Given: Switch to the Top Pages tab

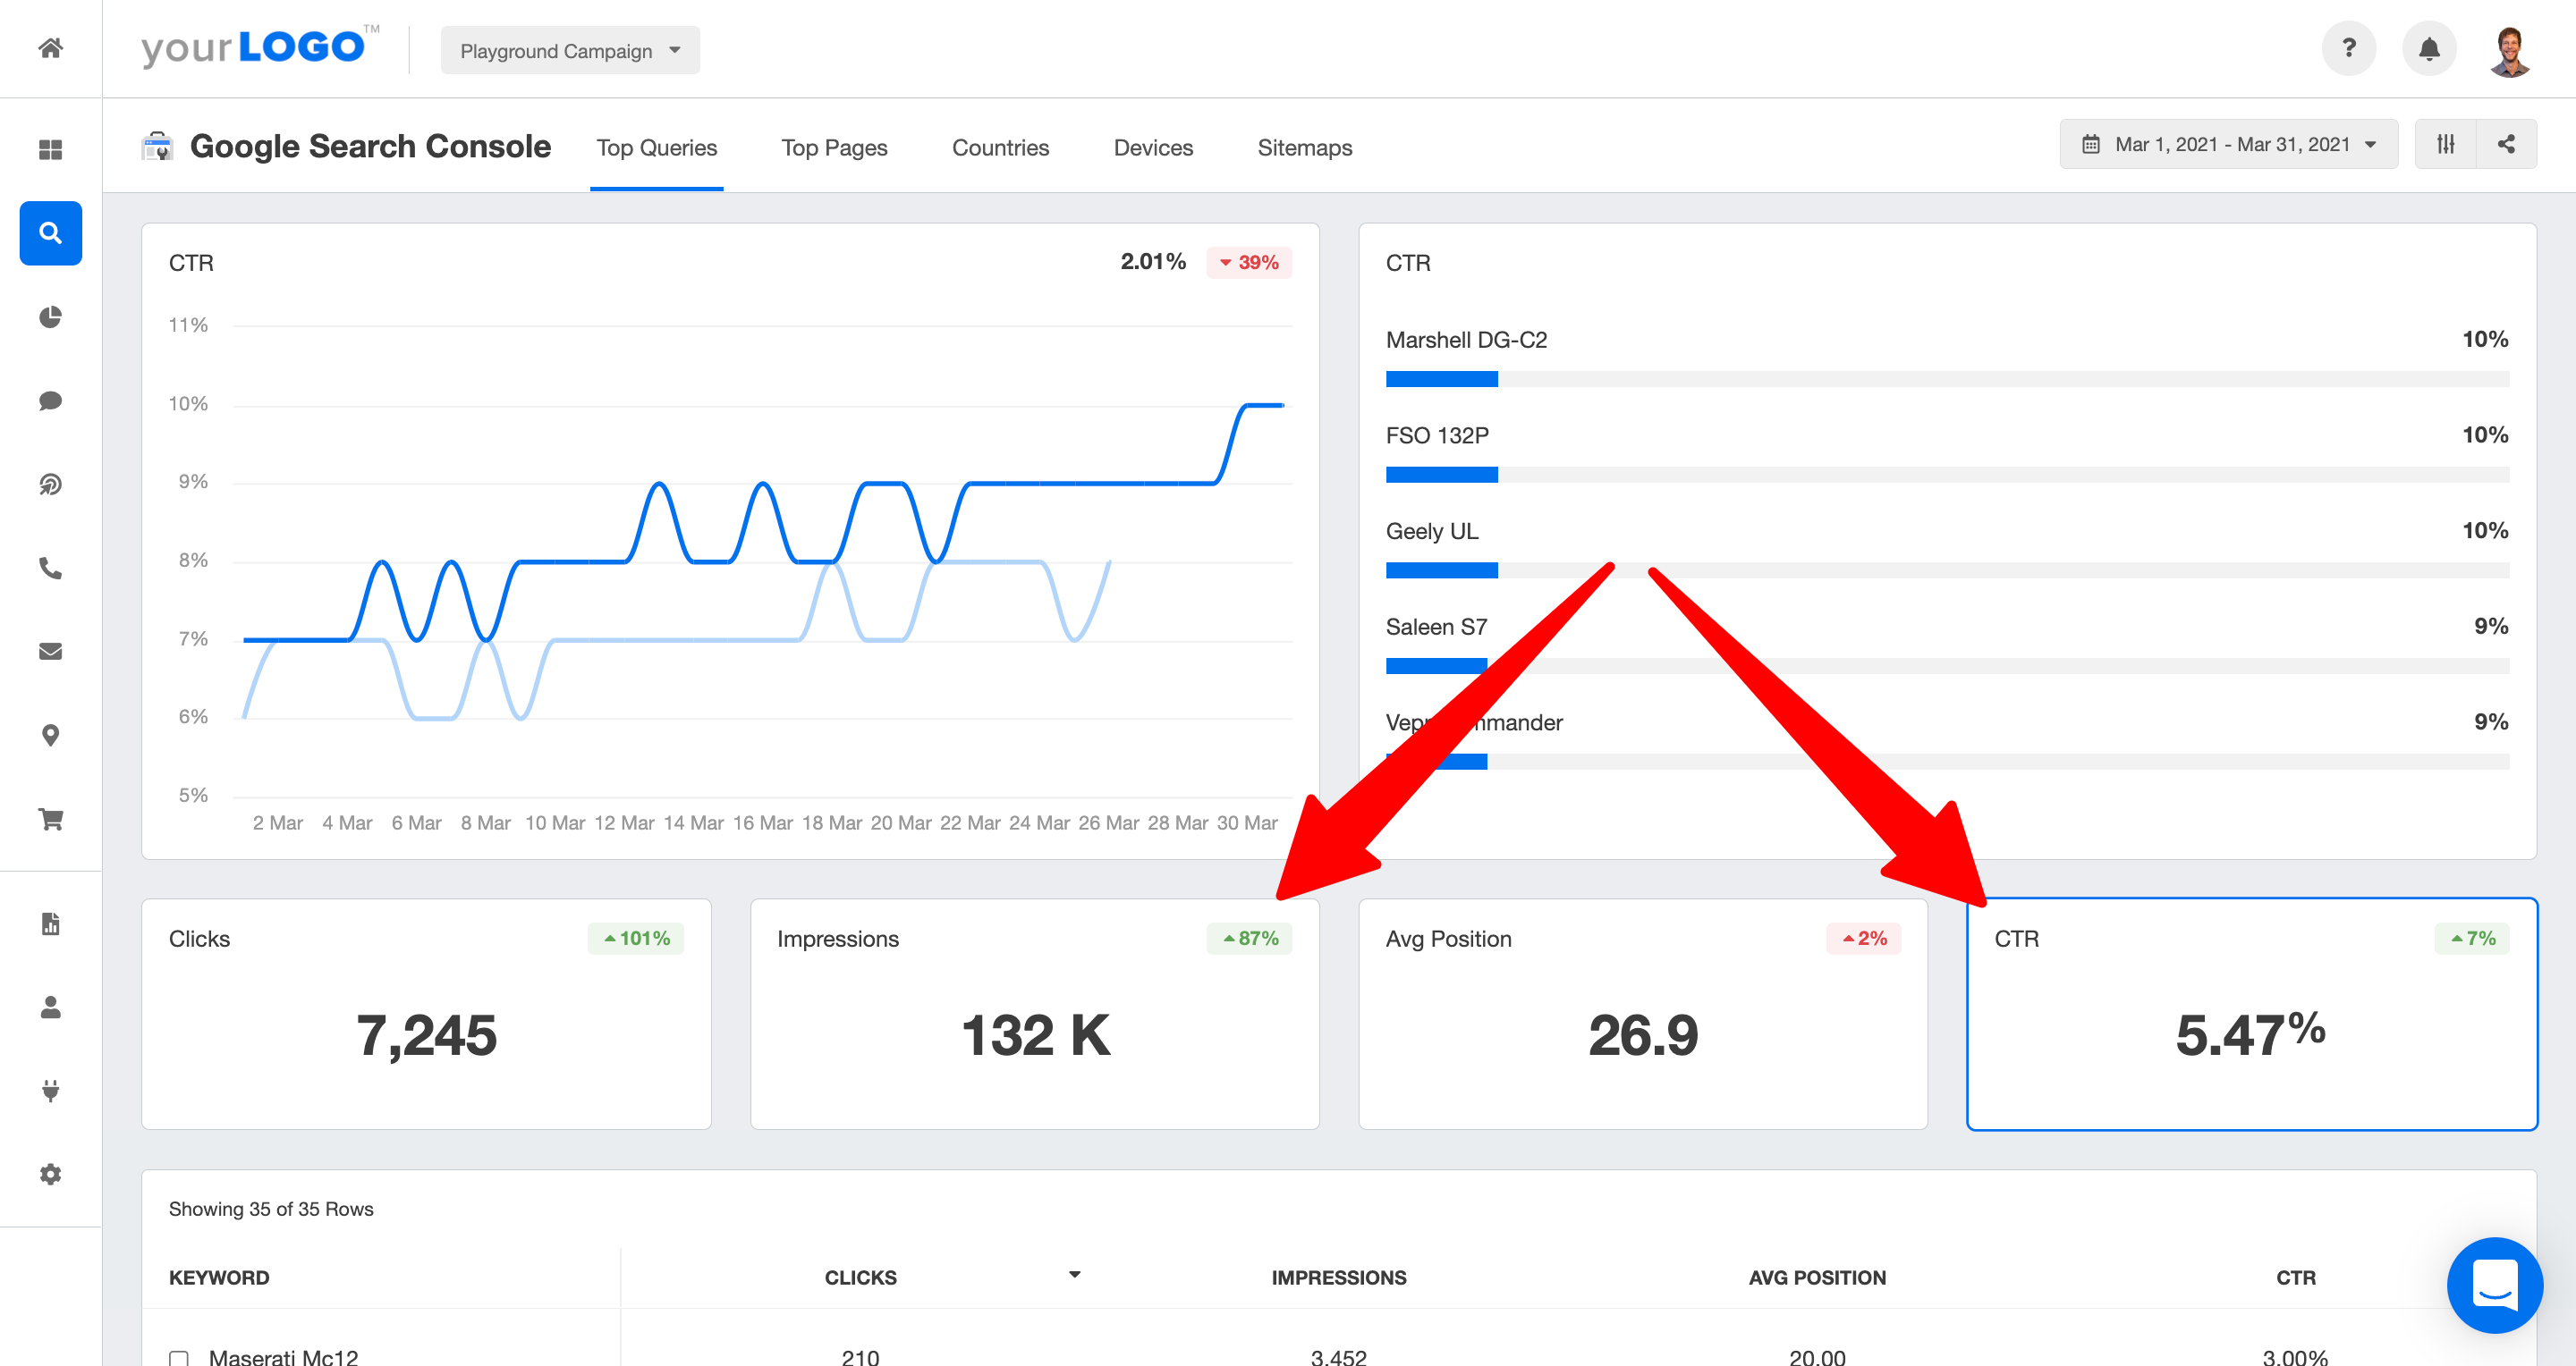Looking at the screenshot, I should 833,148.
